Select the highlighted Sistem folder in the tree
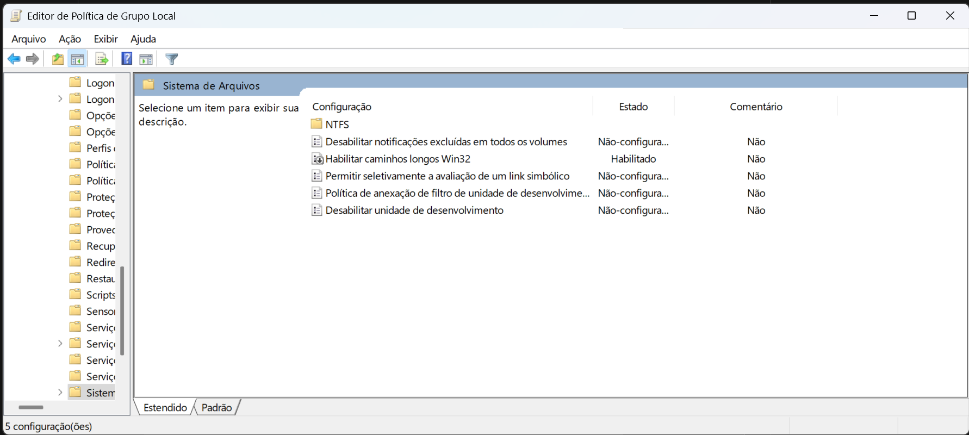The width and height of the screenshot is (969, 435). coord(92,393)
